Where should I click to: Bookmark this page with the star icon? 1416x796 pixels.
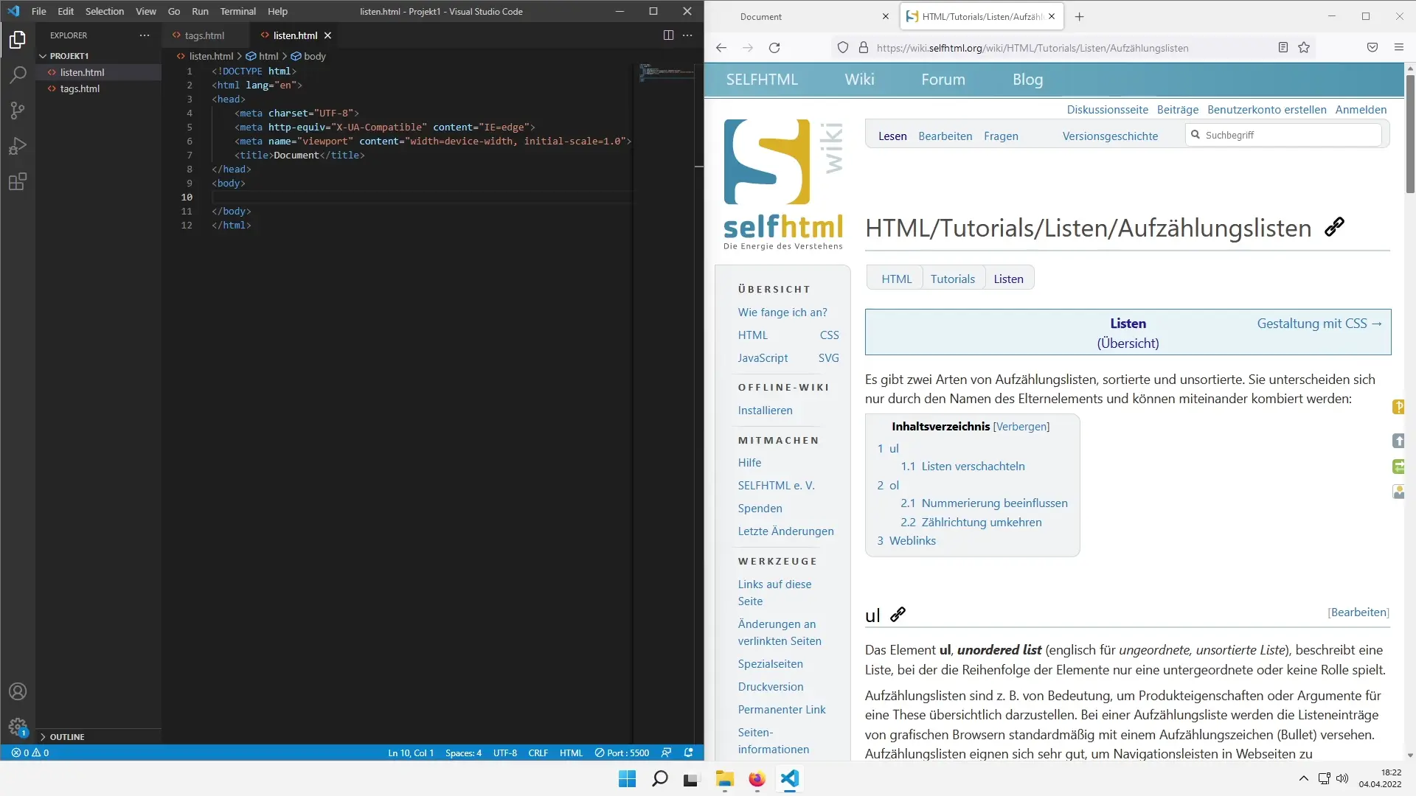click(1304, 48)
